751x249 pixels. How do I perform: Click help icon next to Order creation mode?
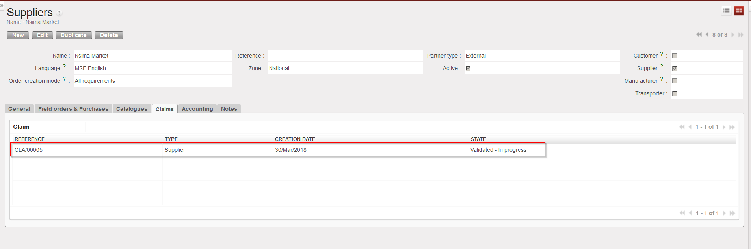(x=64, y=79)
